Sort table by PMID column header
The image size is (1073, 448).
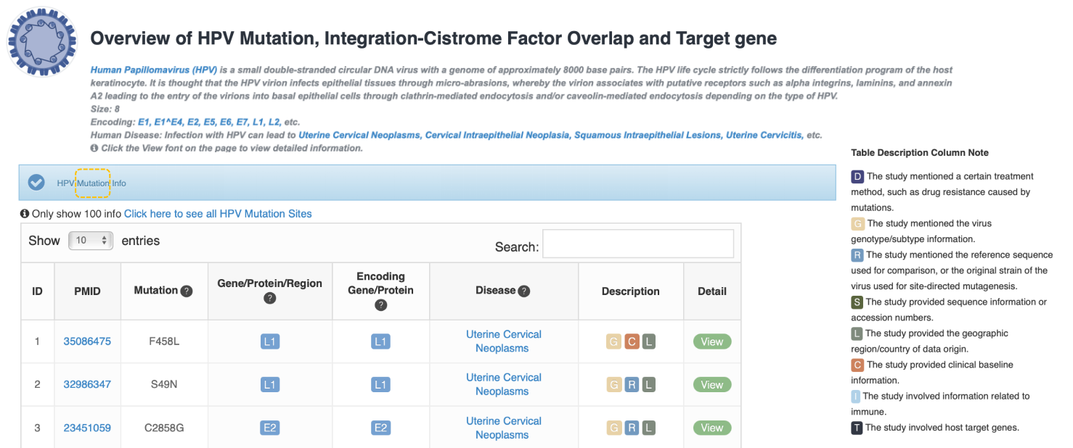(x=87, y=291)
